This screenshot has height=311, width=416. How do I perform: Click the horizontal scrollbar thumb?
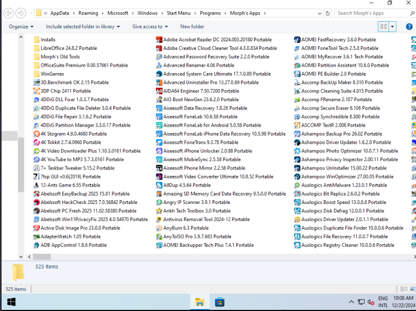pyautogui.click(x=42, y=257)
